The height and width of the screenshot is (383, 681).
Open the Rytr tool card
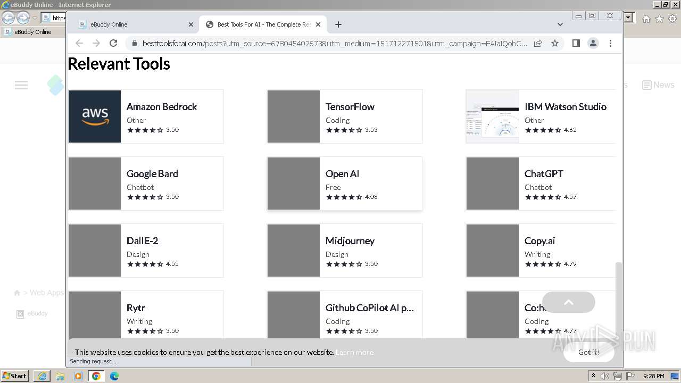[146, 315]
